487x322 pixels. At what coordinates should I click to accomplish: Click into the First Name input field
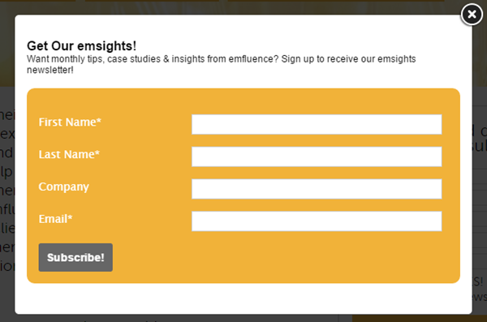317,124
